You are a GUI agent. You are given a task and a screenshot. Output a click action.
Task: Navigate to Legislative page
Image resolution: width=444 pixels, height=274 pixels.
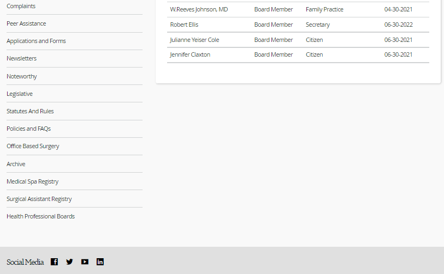coord(20,94)
